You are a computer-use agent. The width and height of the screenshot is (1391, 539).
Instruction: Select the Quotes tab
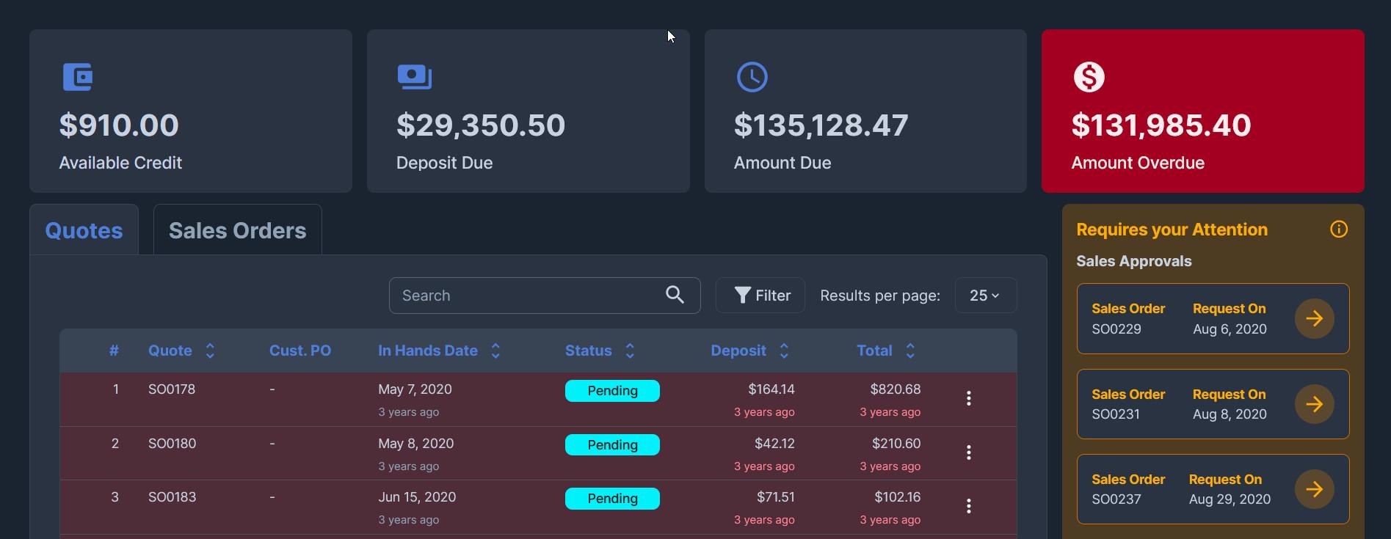(84, 230)
